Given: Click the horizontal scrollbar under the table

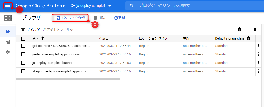Looking at the screenshot, I should click(x=68, y=79).
